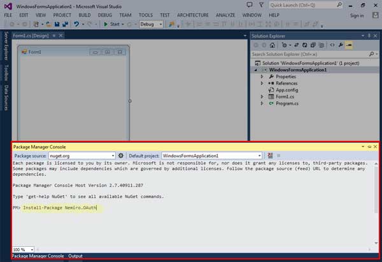Open the BUILD menu
The image size is (382, 262).
[85, 15]
